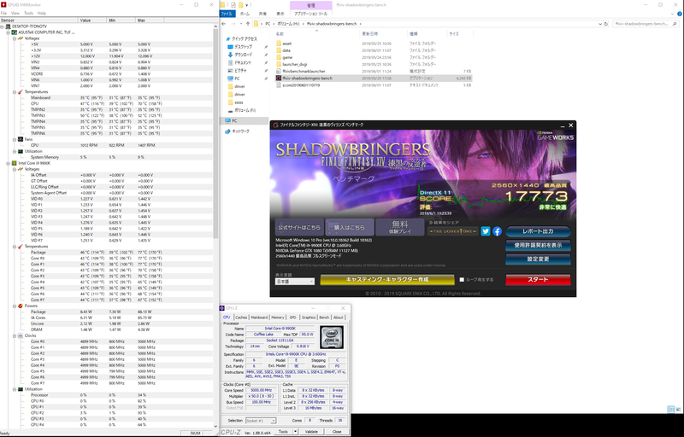
Task: Click the Intel Core i9 logo in CPU-Z
Action: pyautogui.click(x=332, y=337)
